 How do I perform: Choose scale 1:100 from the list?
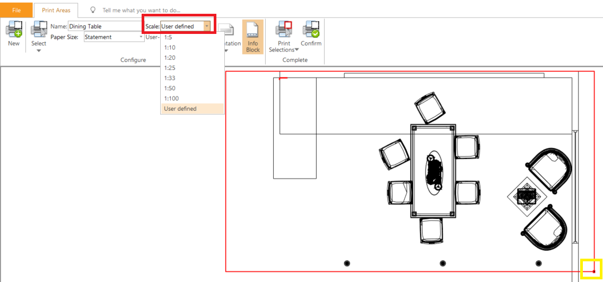193,99
